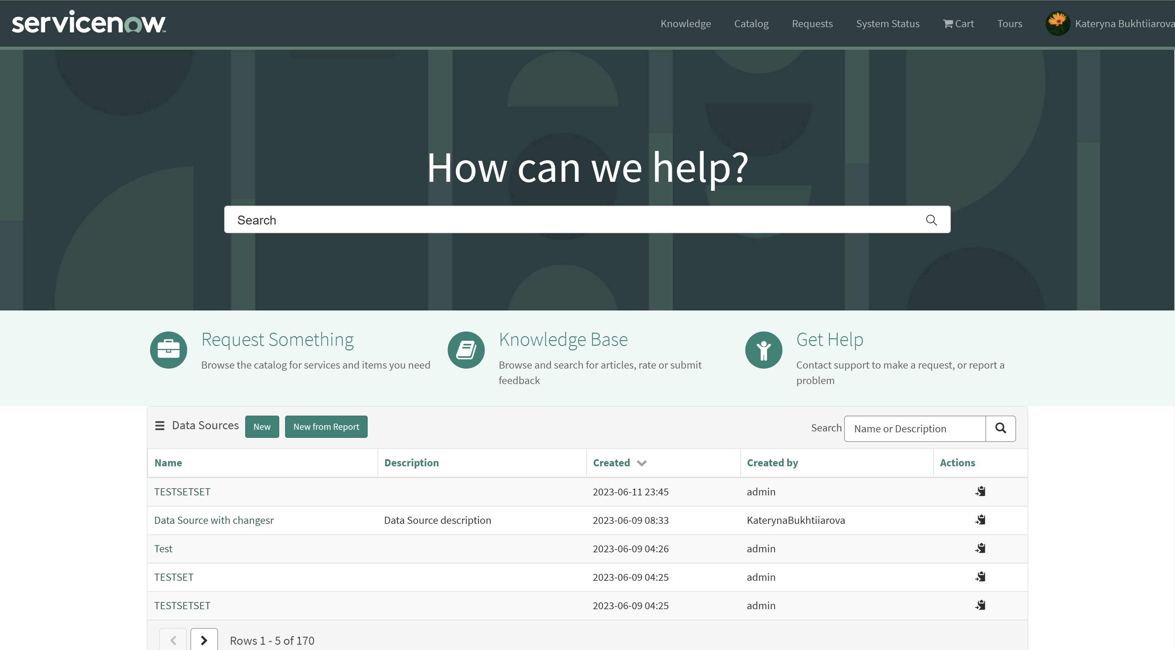Image resolution: width=1175 pixels, height=650 pixels.
Task: Click action icon in Test row
Action: pyautogui.click(x=980, y=548)
